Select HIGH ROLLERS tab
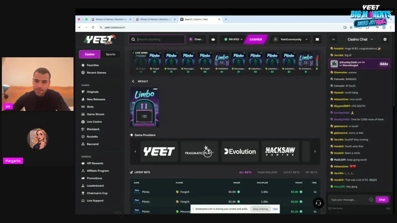Image resolution: width=397 pixels, height=223 pixels. [267, 172]
